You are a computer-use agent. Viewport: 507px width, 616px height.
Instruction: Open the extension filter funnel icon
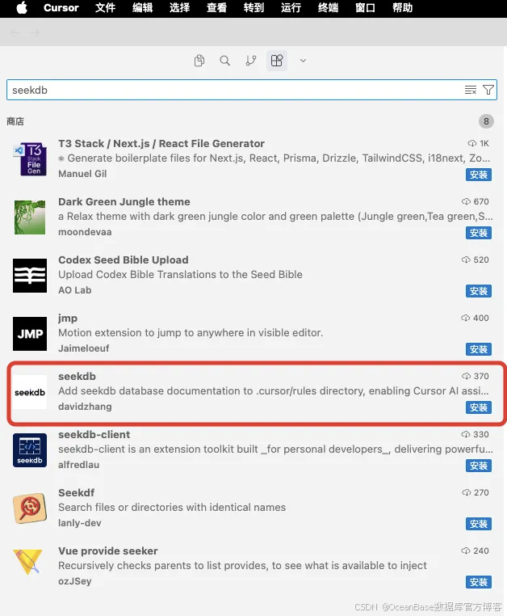pos(488,90)
